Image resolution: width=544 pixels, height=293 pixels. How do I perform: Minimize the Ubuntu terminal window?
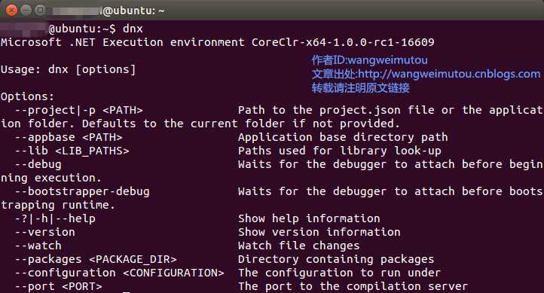(x=26, y=10)
